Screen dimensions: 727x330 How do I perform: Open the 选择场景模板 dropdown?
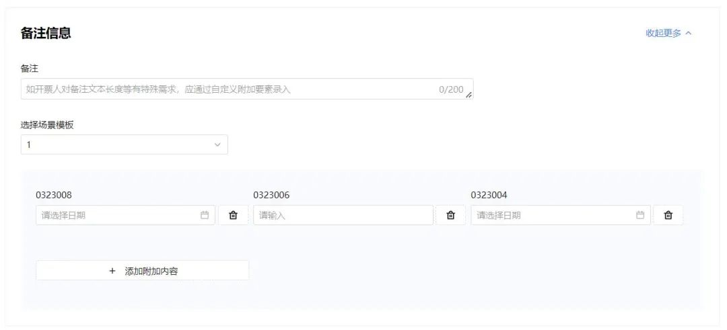(125, 145)
